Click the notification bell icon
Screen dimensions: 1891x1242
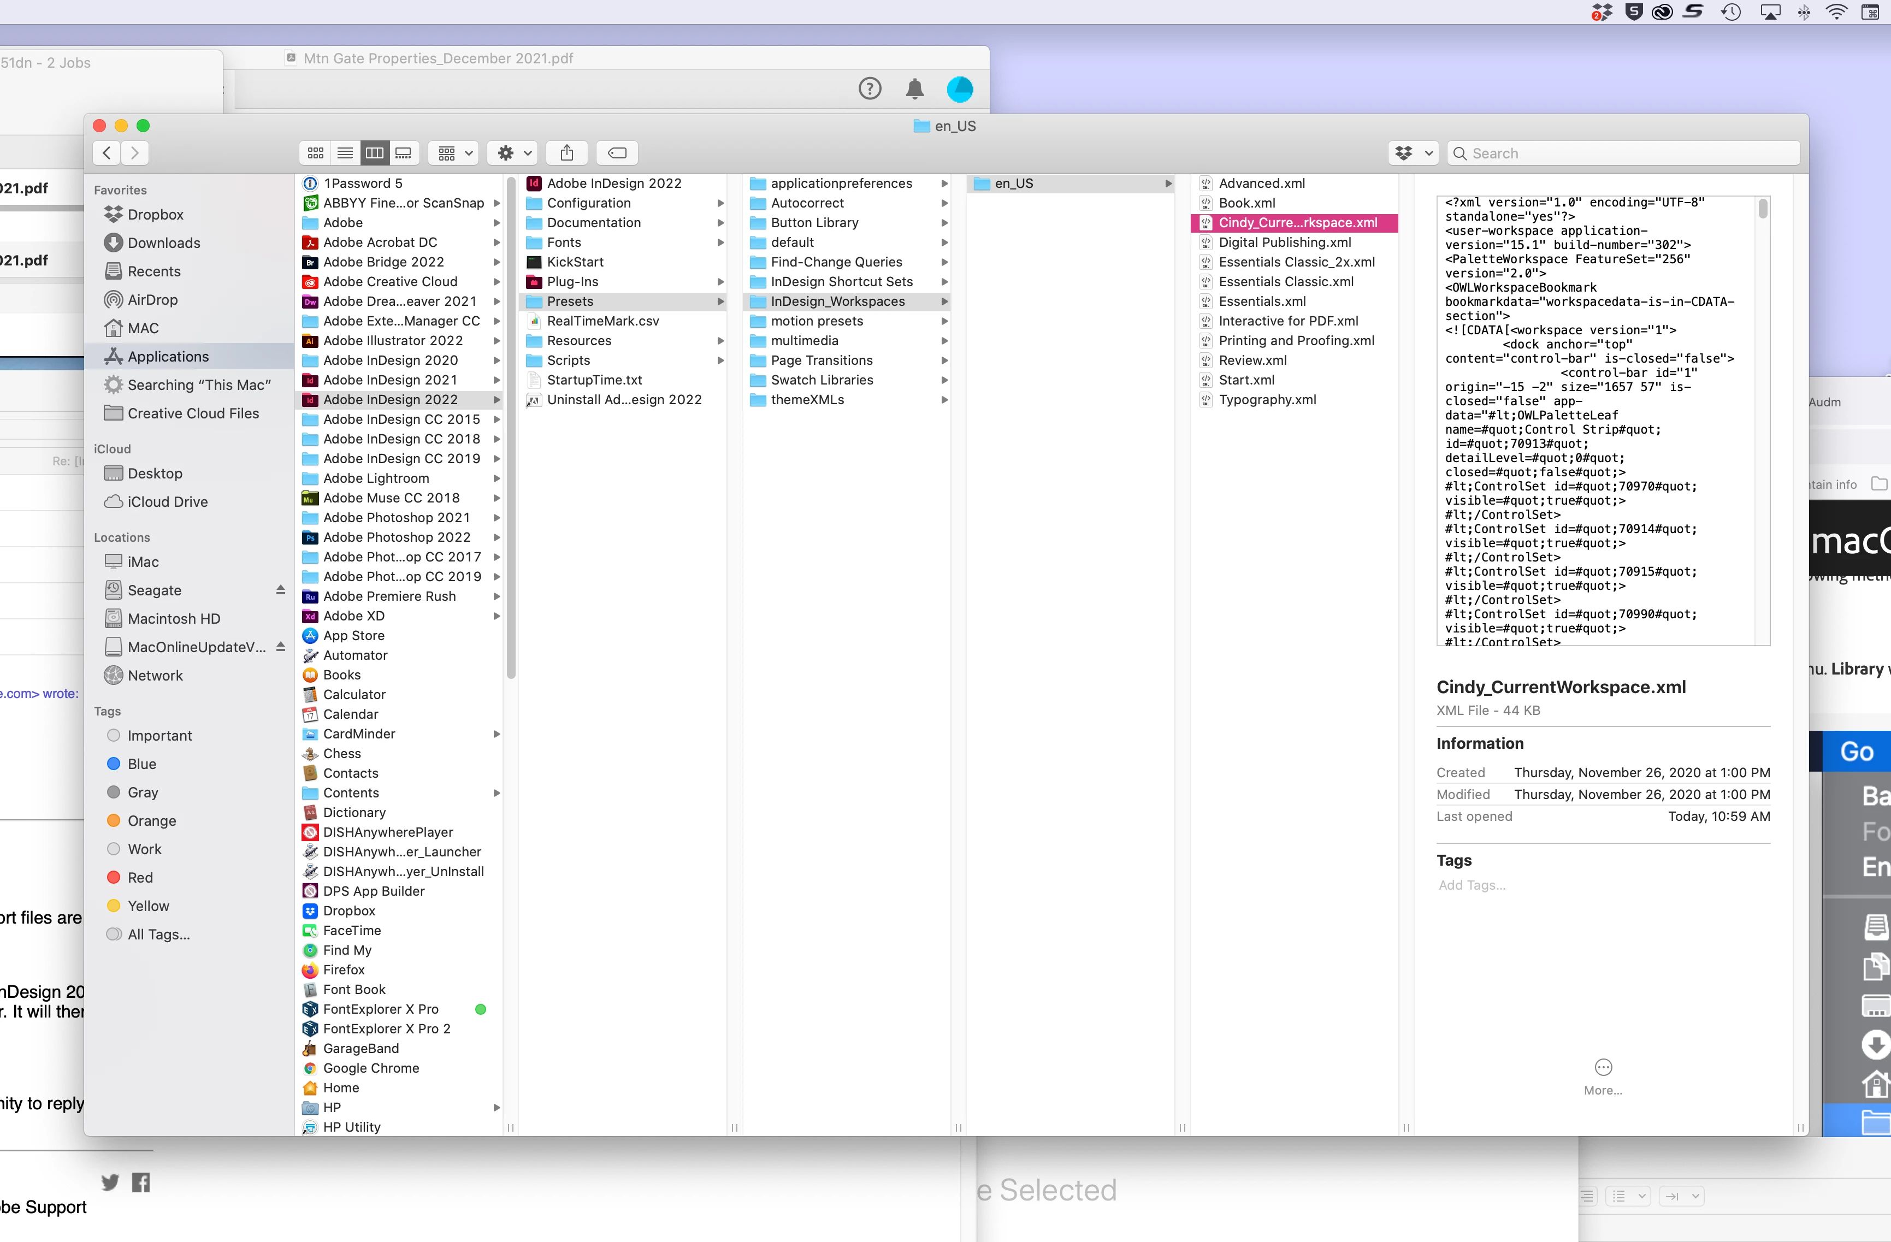point(914,89)
